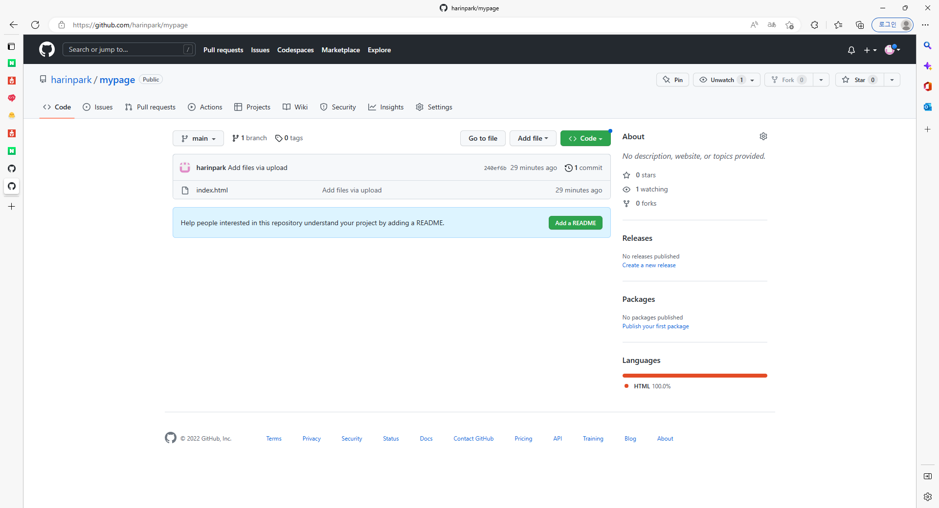Image resolution: width=939 pixels, height=508 pixels.
Task: Open the notifications bell
Action: click(851, 50)
